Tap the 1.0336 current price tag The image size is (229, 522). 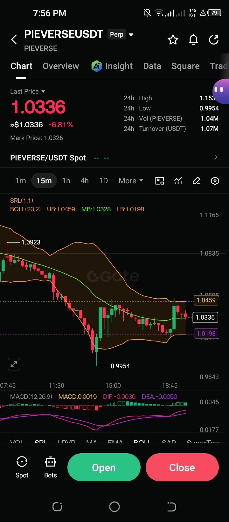click(x=205, y=317)
